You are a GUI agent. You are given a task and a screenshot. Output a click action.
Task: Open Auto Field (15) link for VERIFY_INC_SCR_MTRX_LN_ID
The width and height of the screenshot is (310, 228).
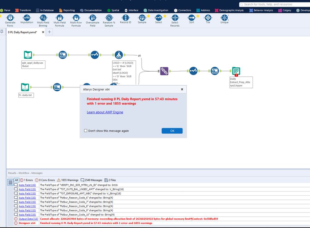(x=27, y=185)
